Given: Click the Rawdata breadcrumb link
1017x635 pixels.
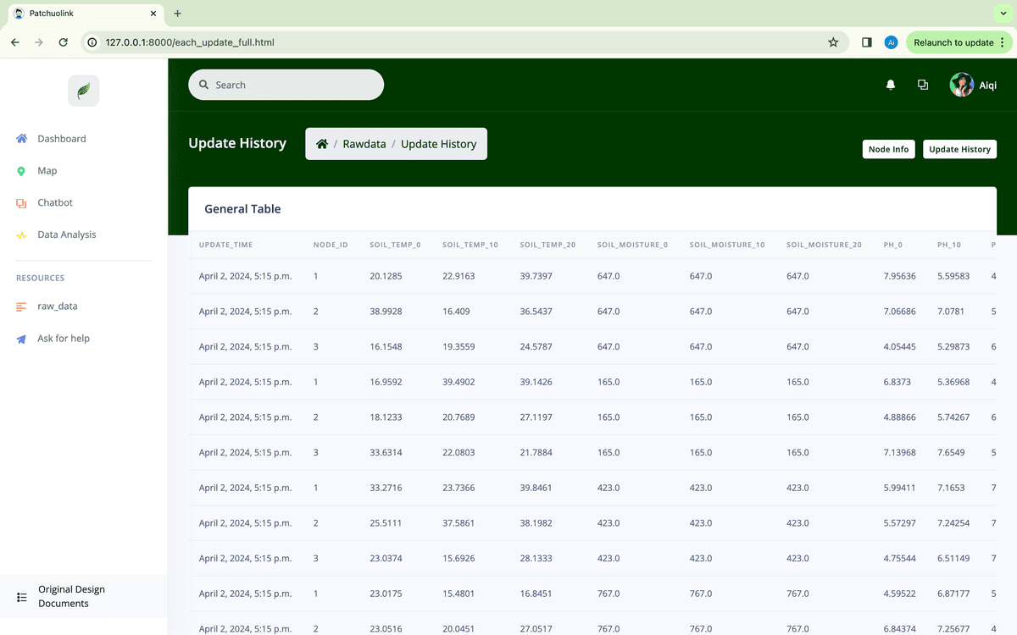Looking at the screenshot, I should 364,144.
